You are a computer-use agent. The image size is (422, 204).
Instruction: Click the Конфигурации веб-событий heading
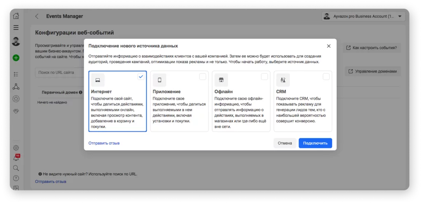click(x=75, y=33)
